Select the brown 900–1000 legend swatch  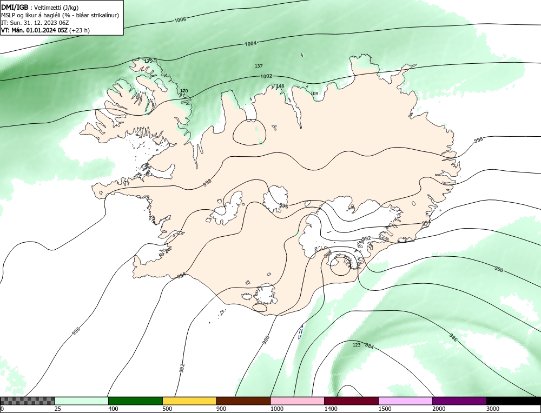pyautogui.click(x=243, y=401)
